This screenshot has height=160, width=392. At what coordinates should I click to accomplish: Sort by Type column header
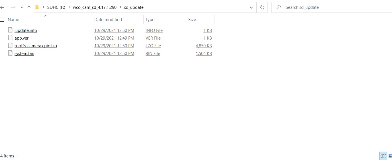pos(150,20)
